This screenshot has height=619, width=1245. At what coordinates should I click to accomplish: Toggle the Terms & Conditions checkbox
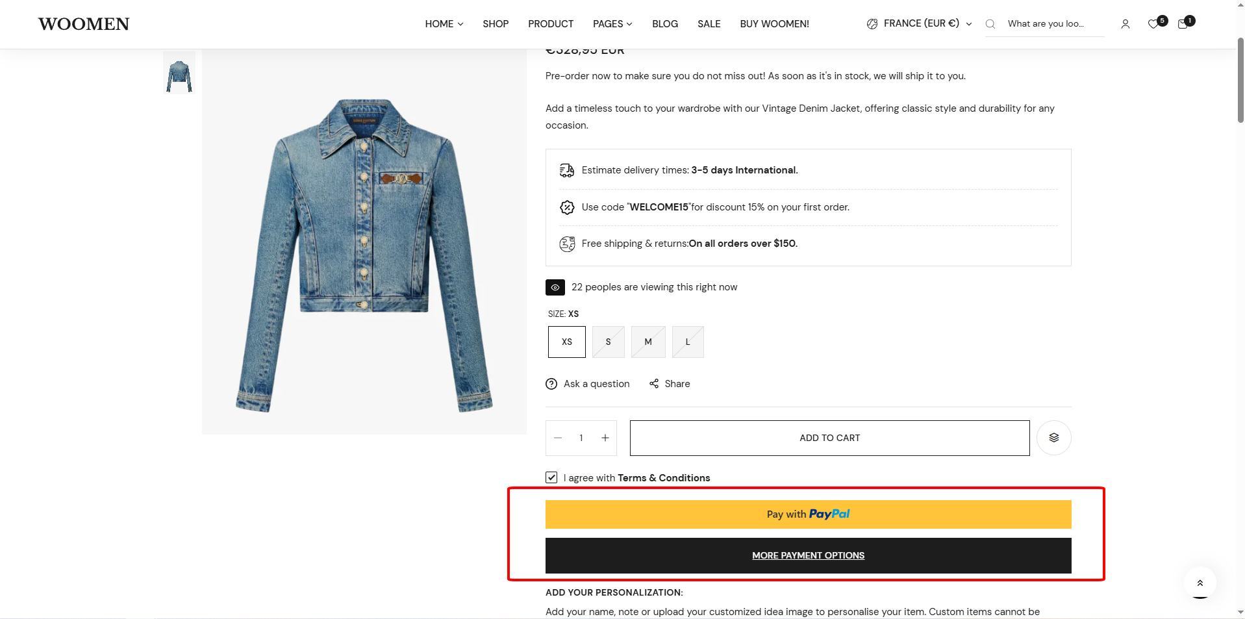tap(551, 477)
